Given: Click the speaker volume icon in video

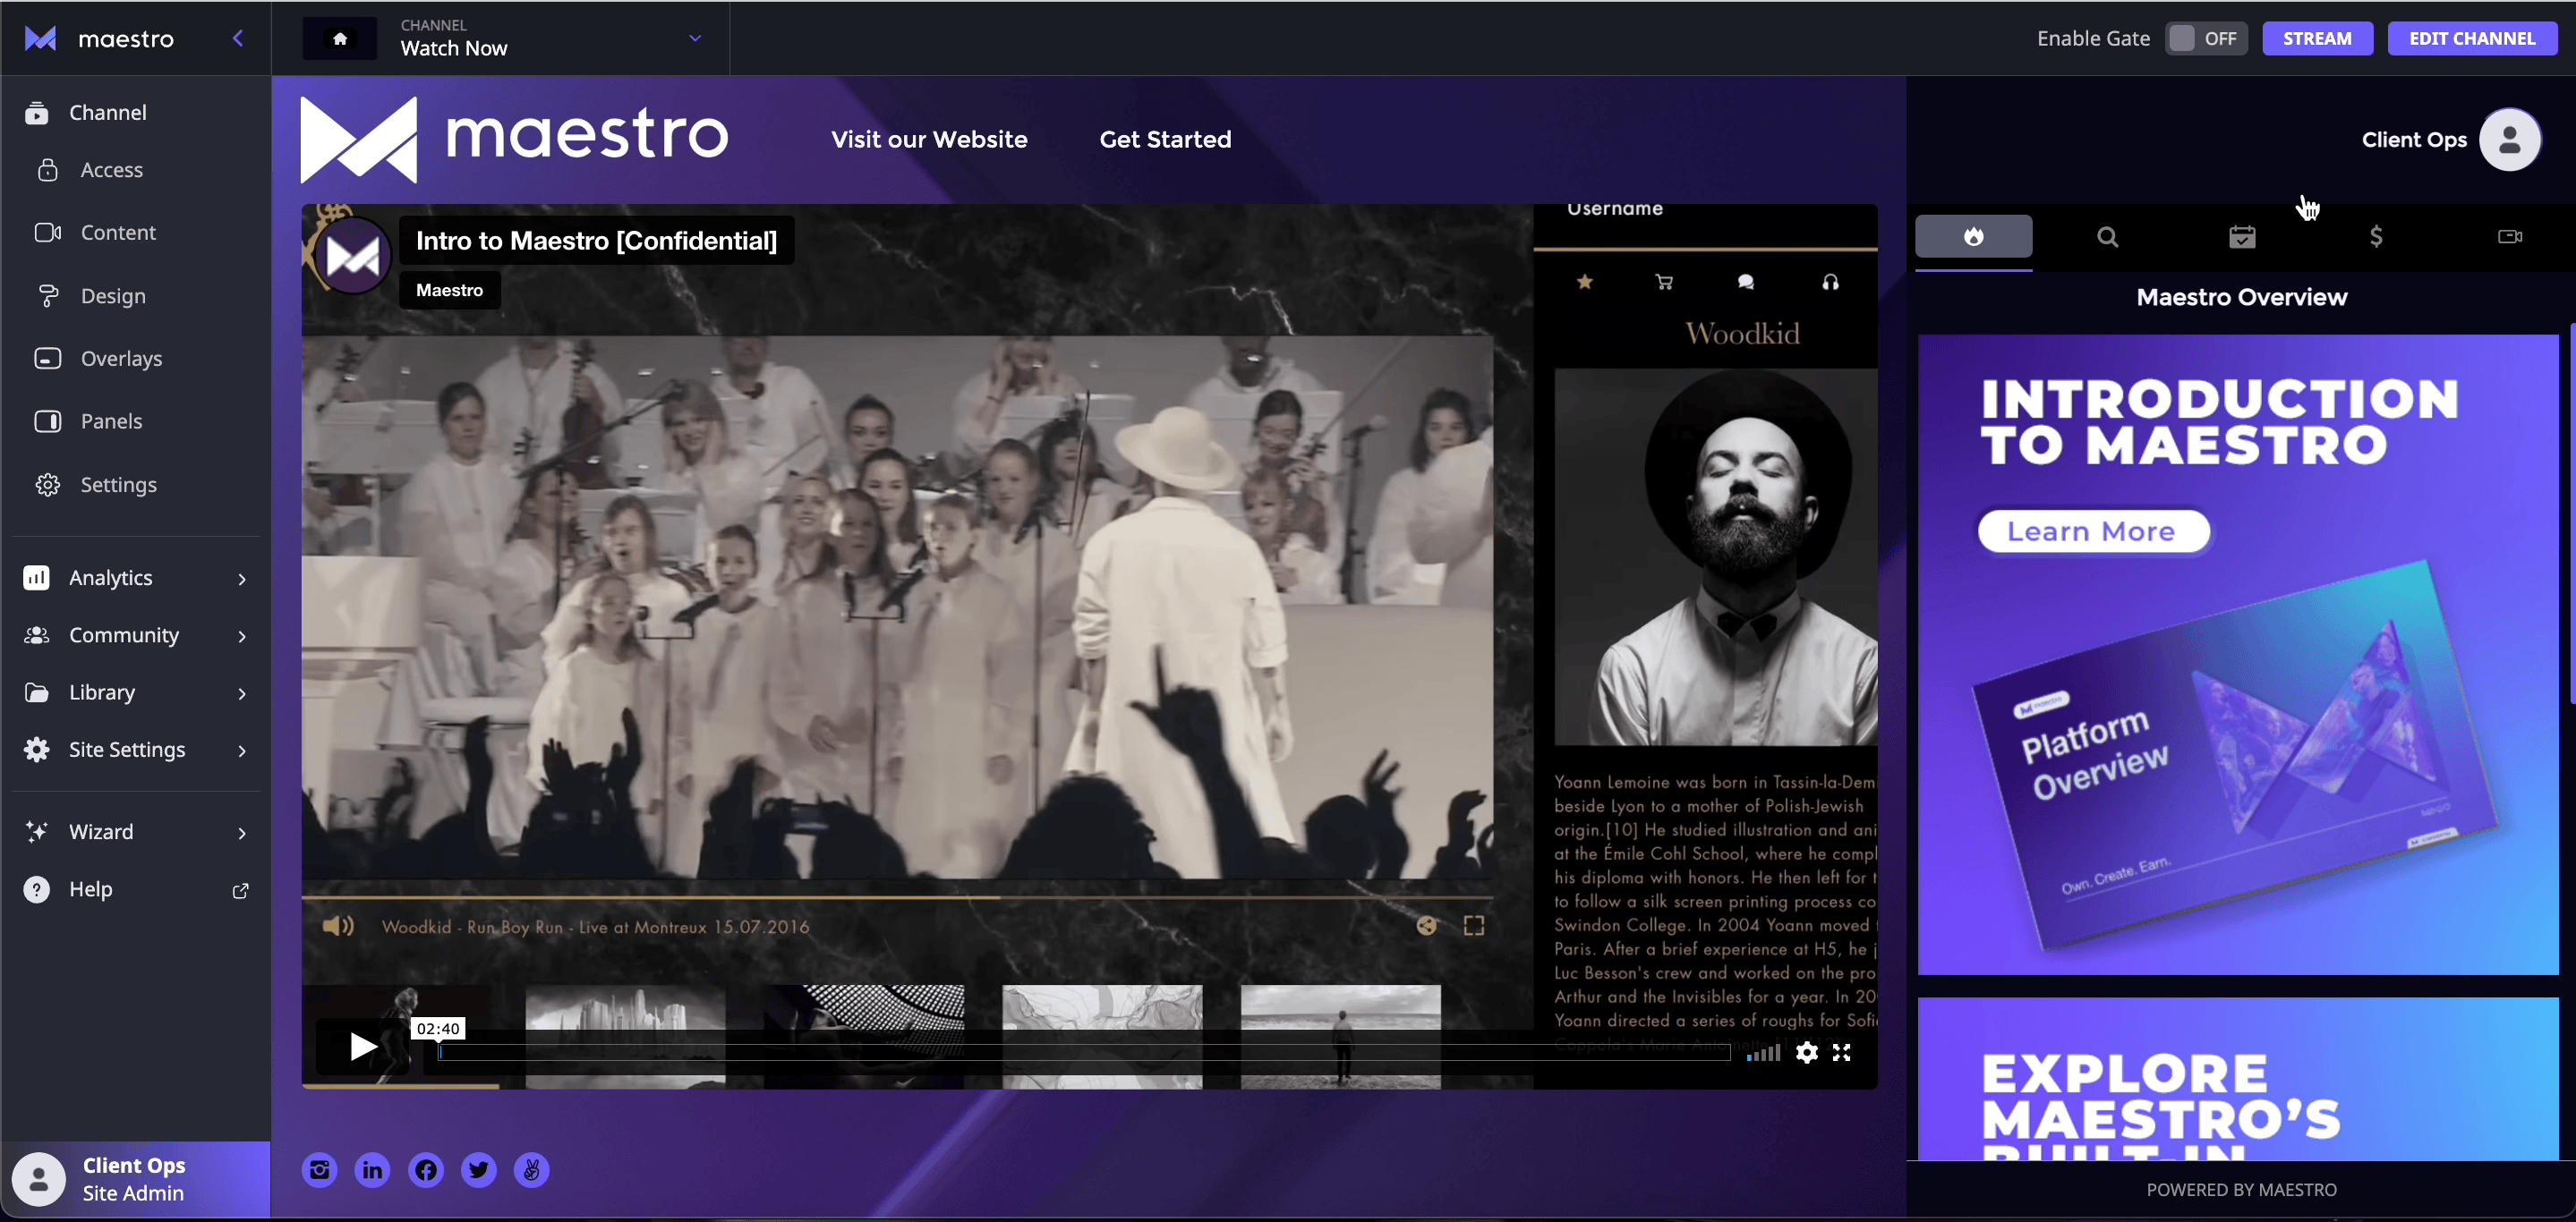Looking at the screenshot, I should tap(338, 926).
